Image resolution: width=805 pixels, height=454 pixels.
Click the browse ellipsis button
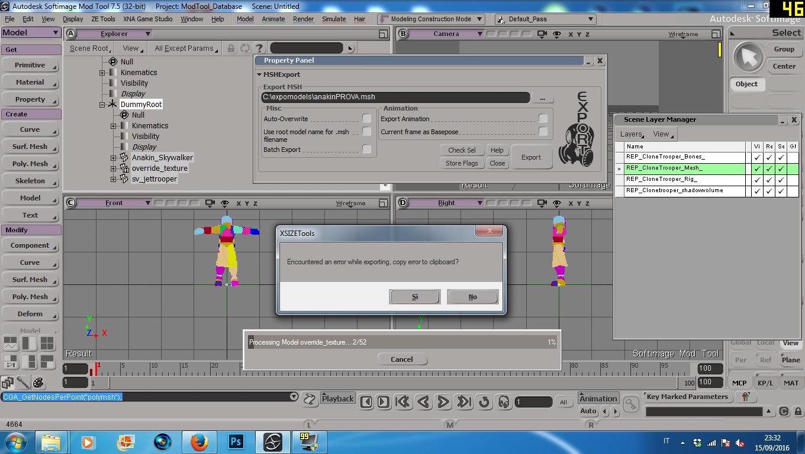(x=542, y=98)
